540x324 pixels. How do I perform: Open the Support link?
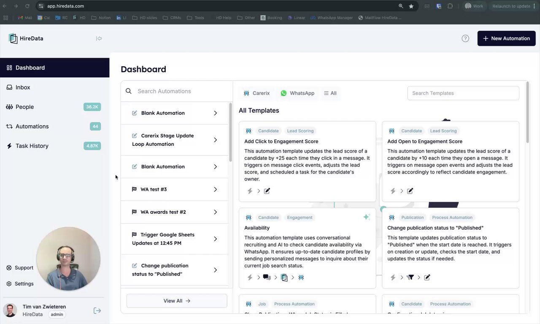point(20,268)
